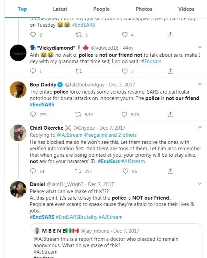Open the Videos tab
207x258 pixels.
186,9
